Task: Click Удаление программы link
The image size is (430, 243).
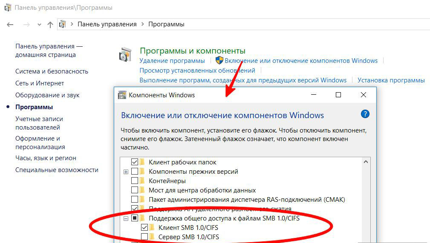Action: [x=172, y=61]
